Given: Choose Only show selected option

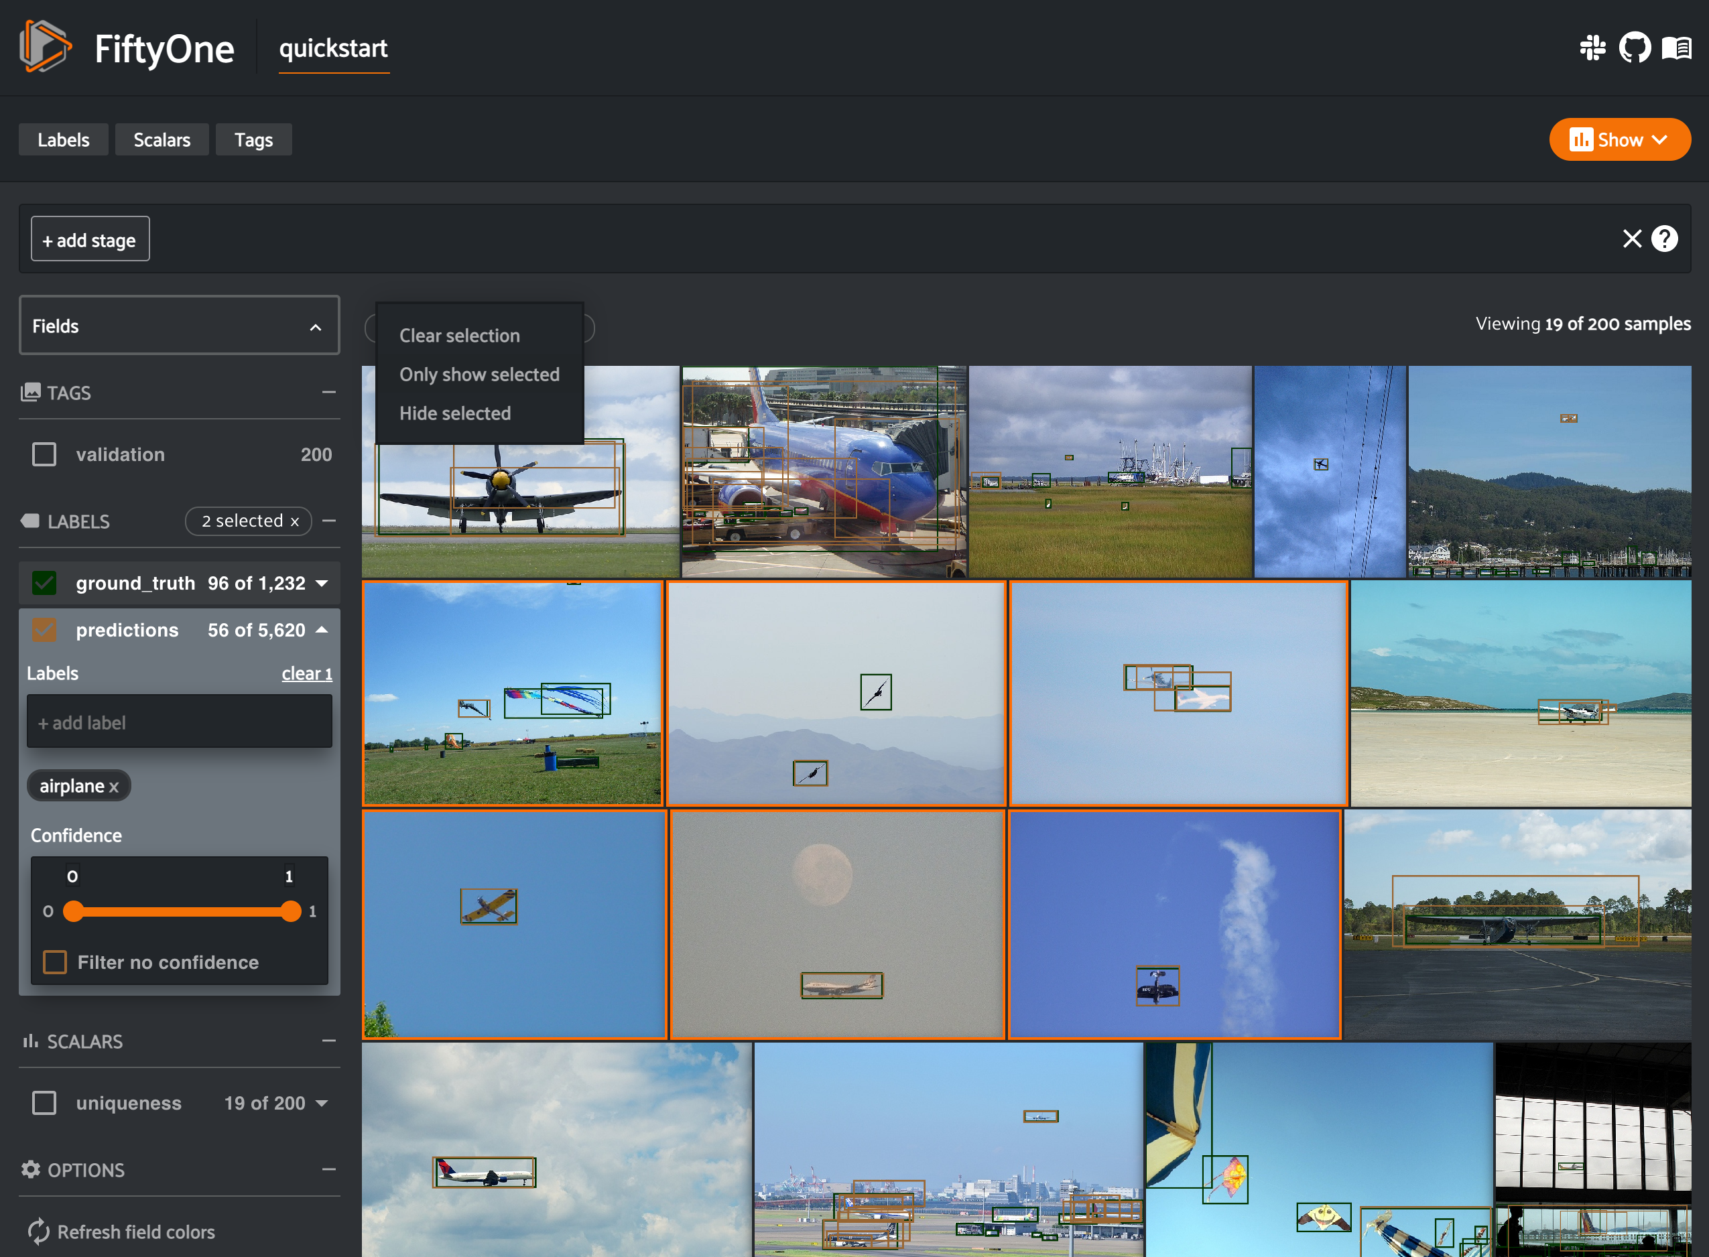Looking at the screenshot, I should [479, 375].
